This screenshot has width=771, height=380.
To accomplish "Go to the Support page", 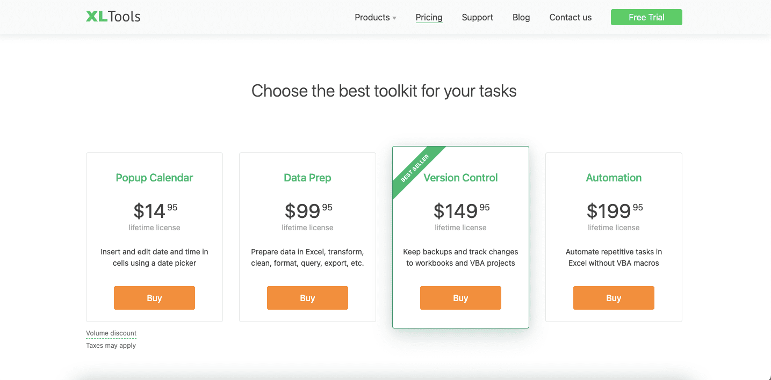I will (477, 17).
